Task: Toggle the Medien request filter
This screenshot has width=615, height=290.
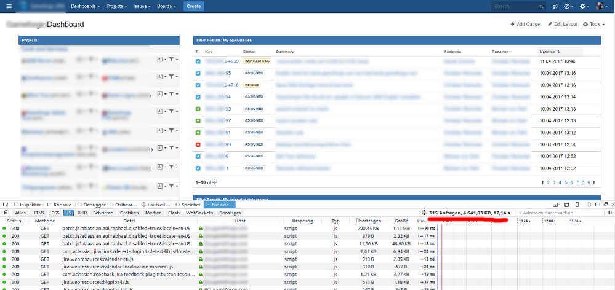Action: [x=153, y=213]
